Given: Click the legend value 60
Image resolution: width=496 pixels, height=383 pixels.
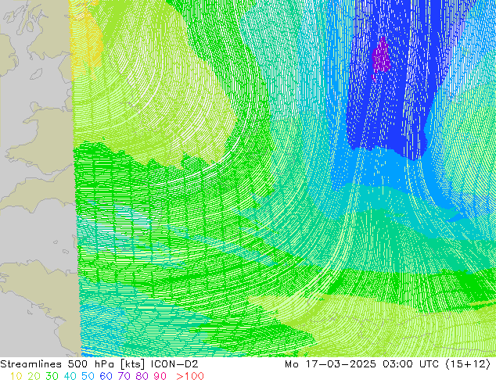Looking at the screenshot, I should pos(106,377).
